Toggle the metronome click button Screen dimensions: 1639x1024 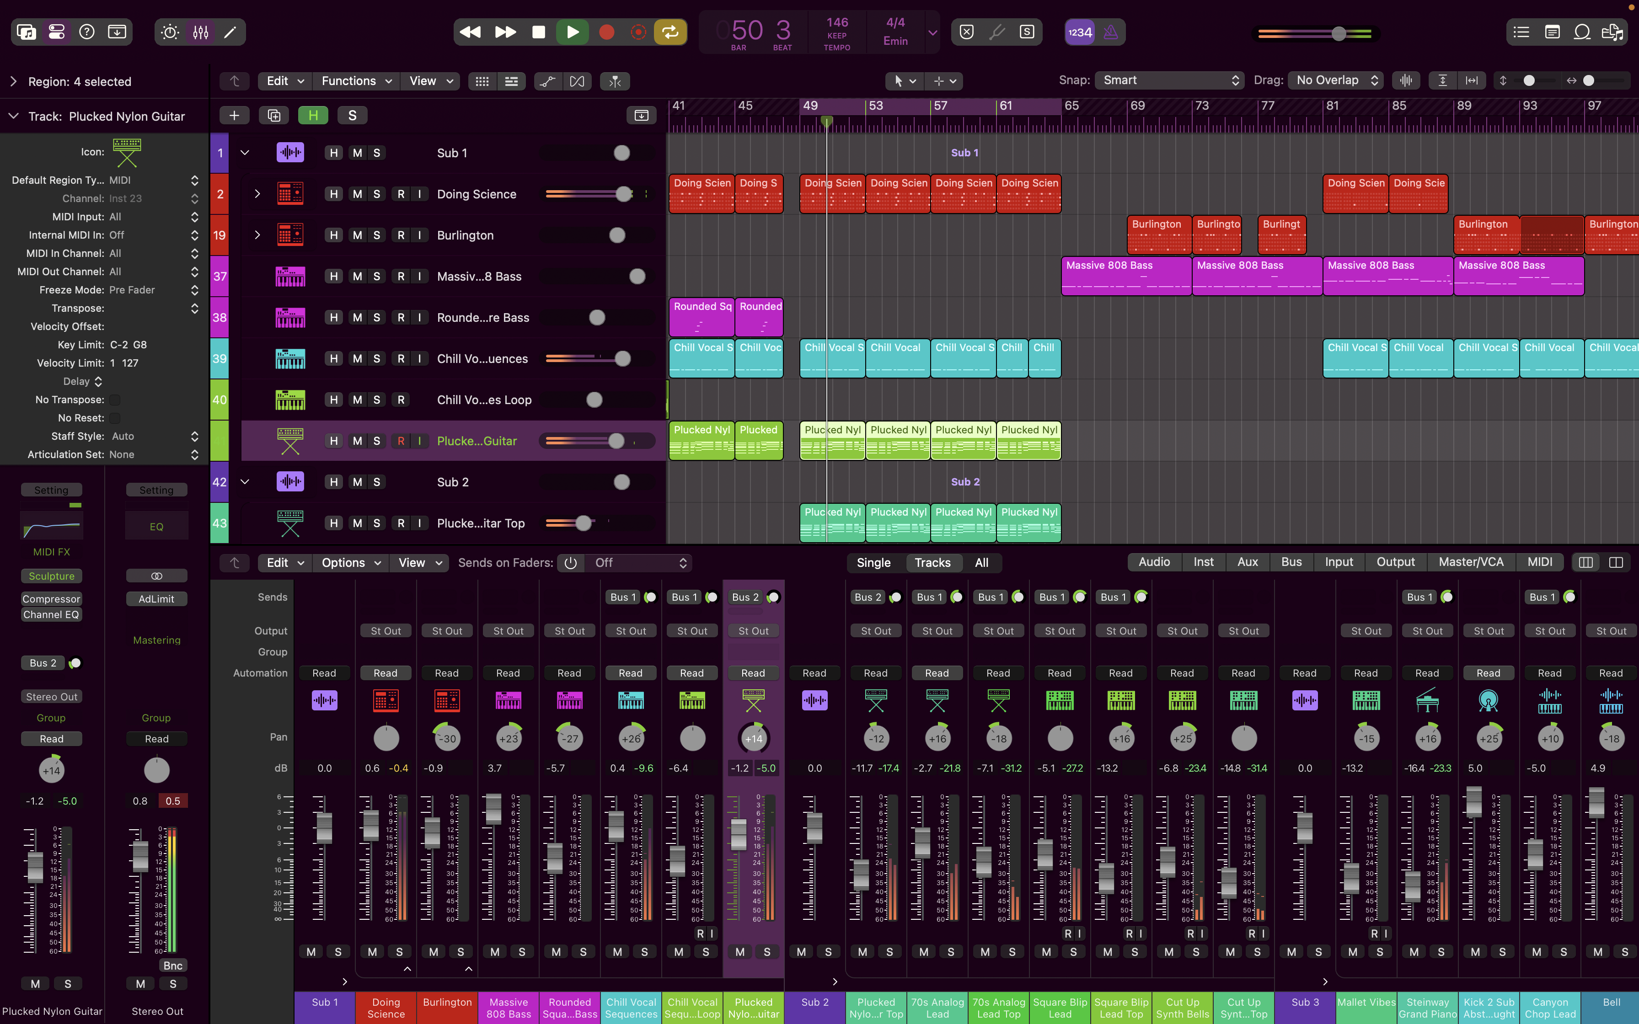pos(1111,32)
